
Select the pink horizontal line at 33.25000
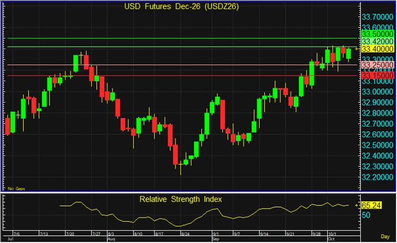coord(182,65)
